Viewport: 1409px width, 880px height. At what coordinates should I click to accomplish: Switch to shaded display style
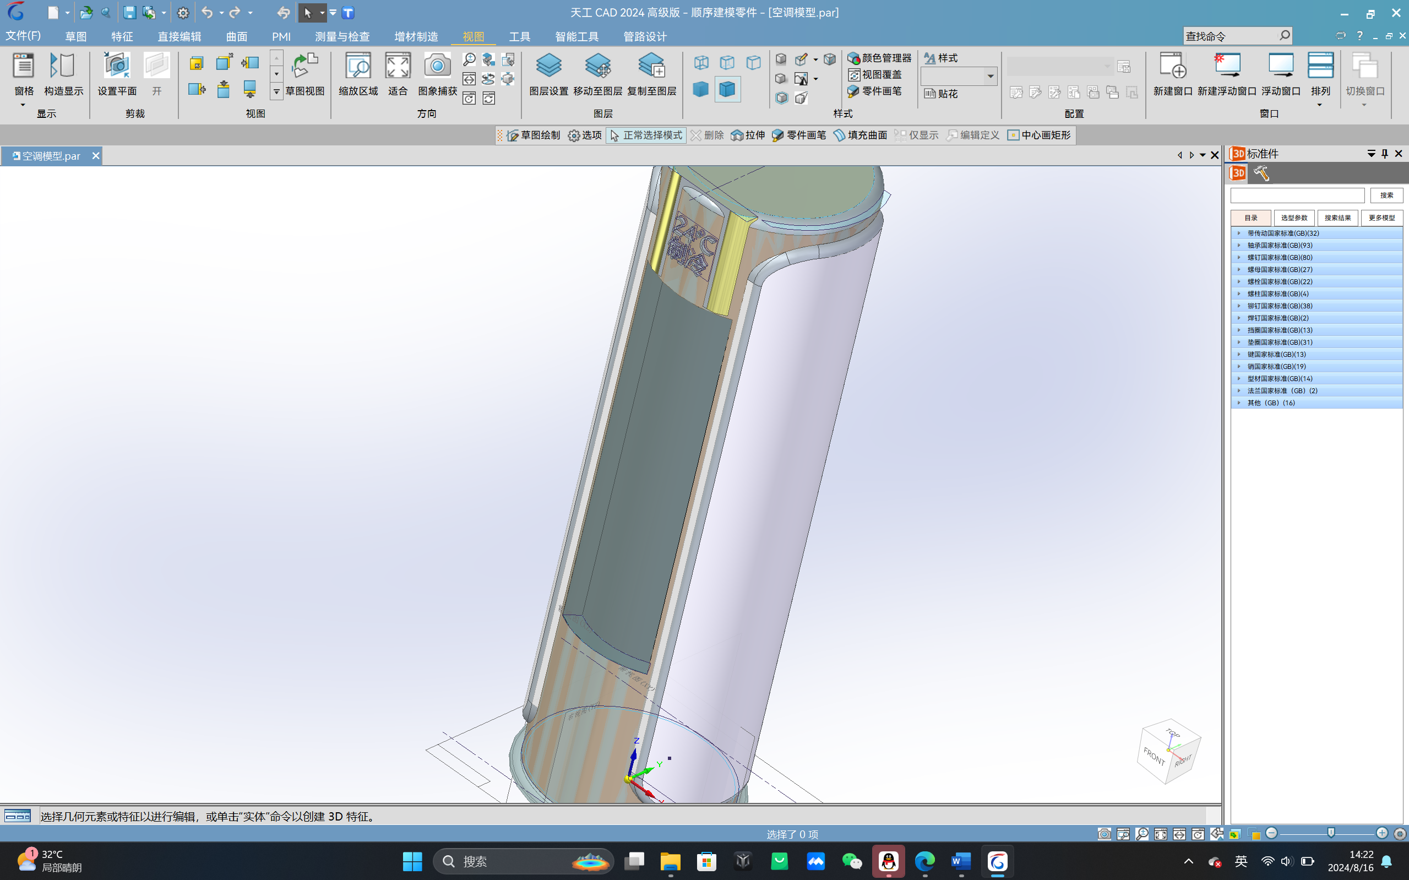(x=701, y=89)
